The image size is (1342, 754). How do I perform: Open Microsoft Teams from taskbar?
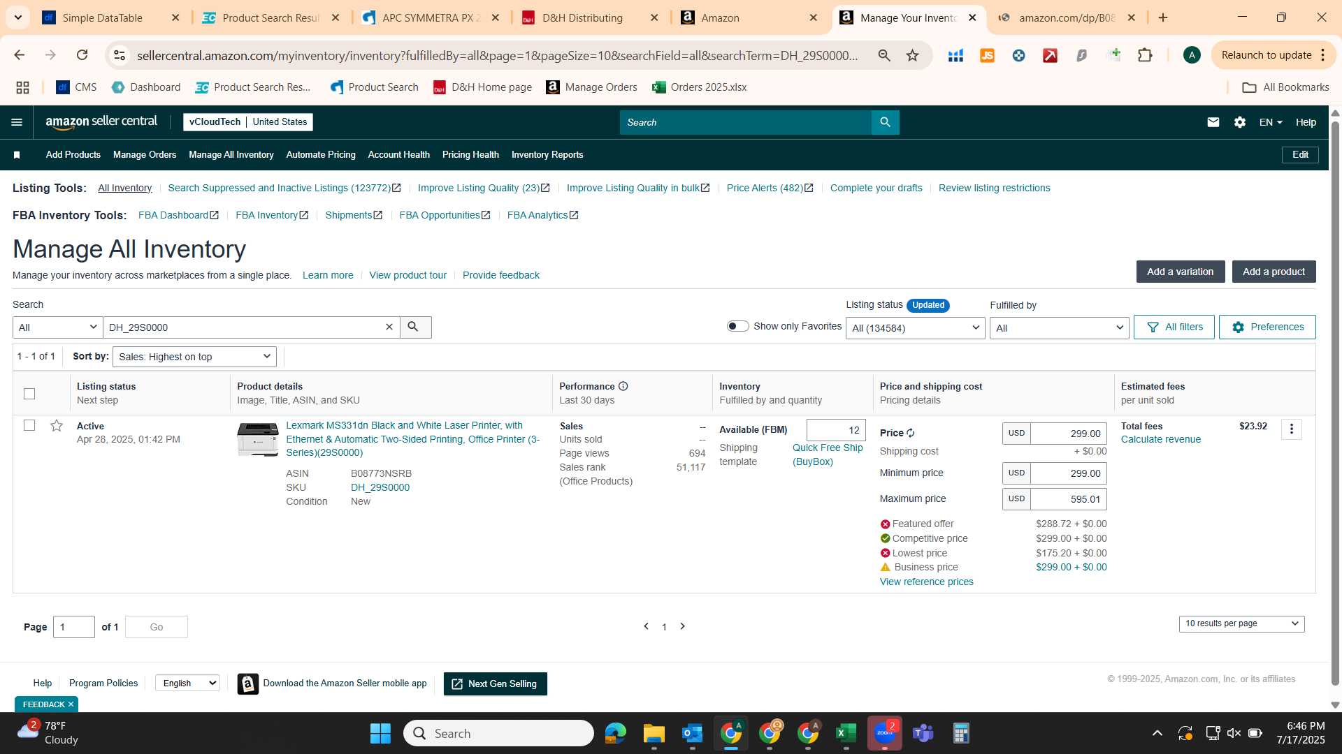[923, 733]
